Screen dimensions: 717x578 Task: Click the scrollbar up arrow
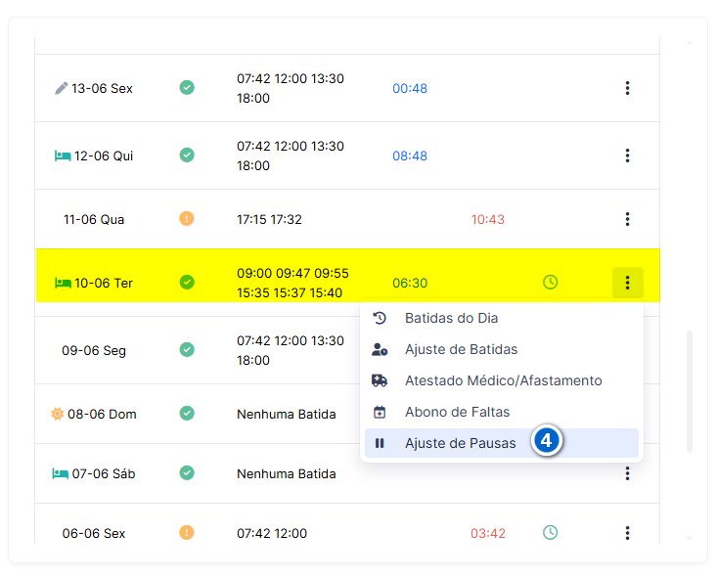[689, 42]
